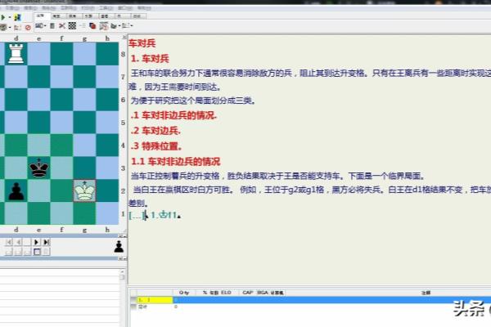Open the dropdown after the notation toolbar's leading icon
This screenshot has height=327, width=491.
point(45,25)
